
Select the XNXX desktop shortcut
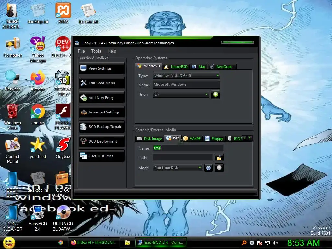63,13
